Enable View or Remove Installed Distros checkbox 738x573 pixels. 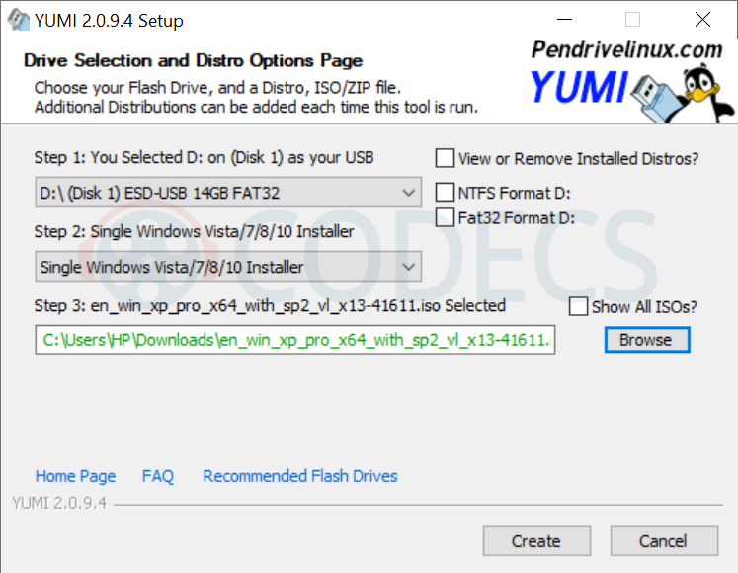click(446, 158)
